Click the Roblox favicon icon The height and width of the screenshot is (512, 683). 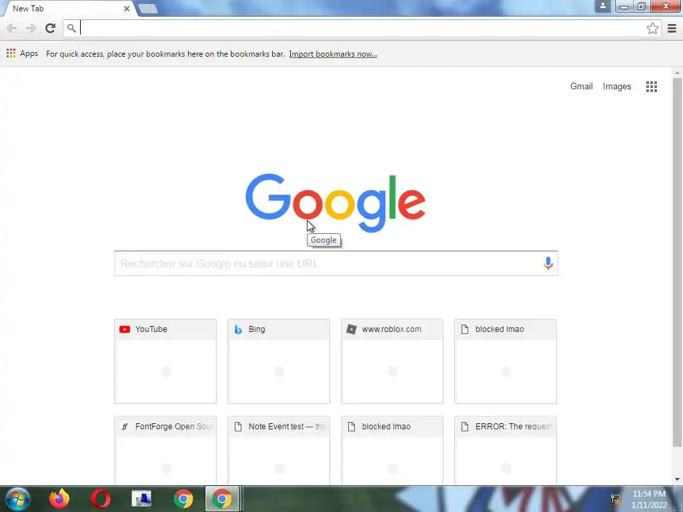click(351, 329)
